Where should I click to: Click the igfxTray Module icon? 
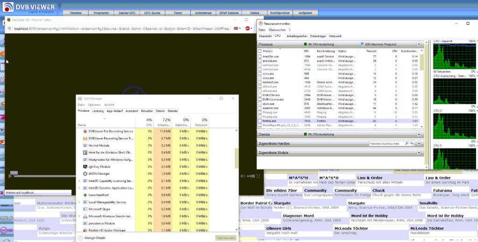(x=84, y=166)
